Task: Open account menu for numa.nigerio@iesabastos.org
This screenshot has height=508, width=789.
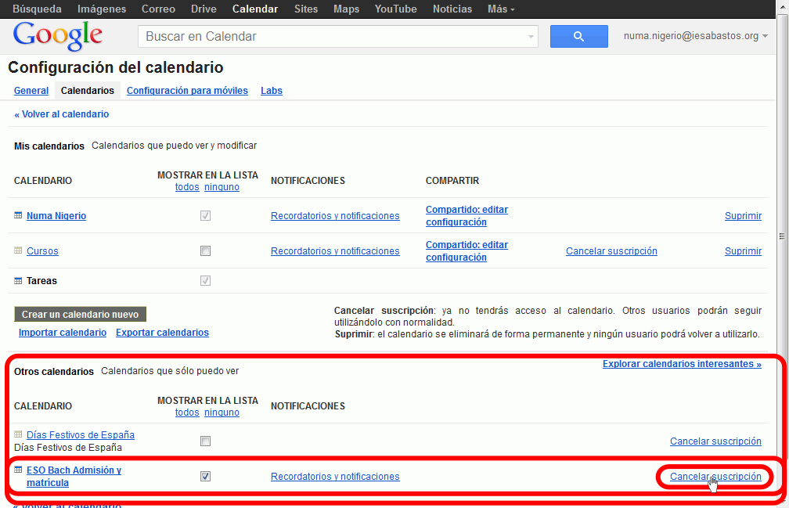Action: click(695, 36)
